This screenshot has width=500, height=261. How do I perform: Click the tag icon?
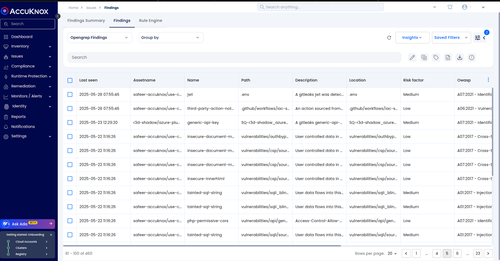click(436, 57)
